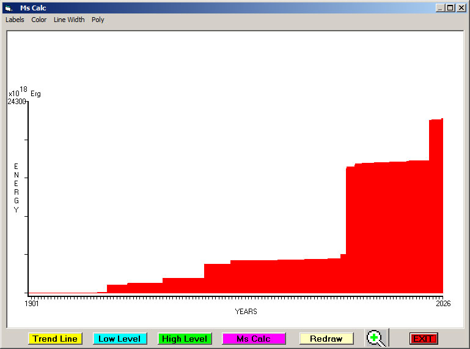
Task: Close the window using the X button
Action: [461, 8]
